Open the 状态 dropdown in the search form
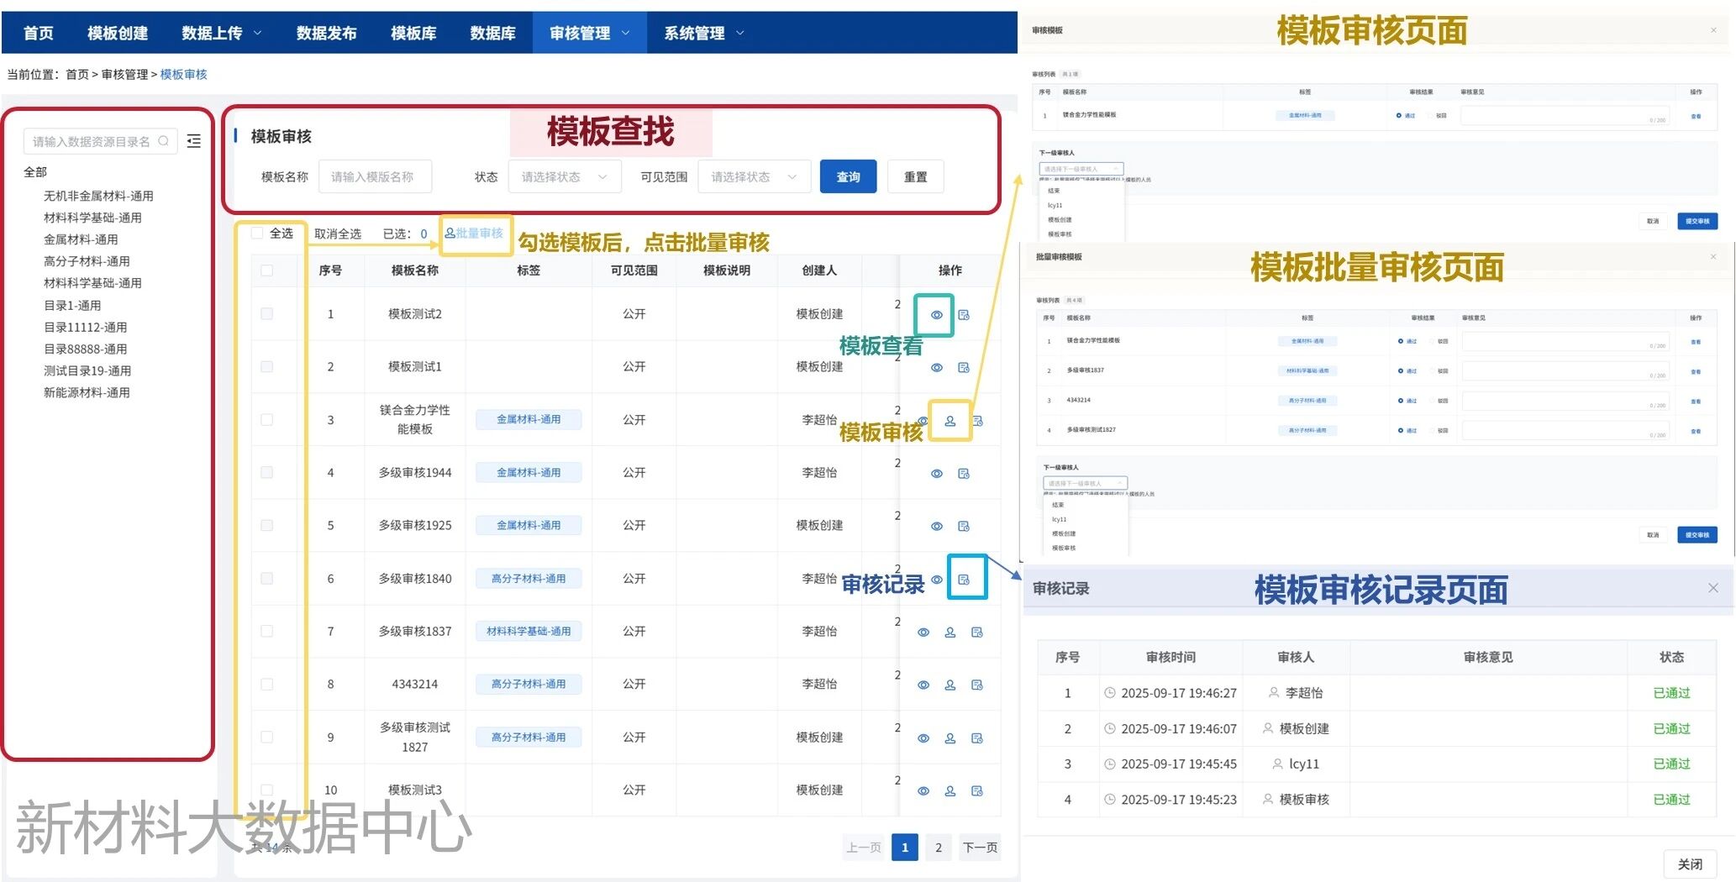The image size is (1736, 882). point(564,177)
